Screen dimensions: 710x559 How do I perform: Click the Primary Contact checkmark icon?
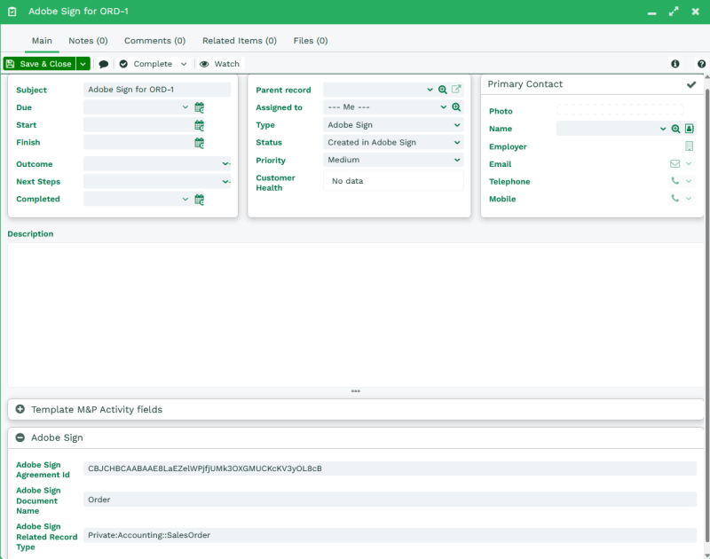[691, 84]
